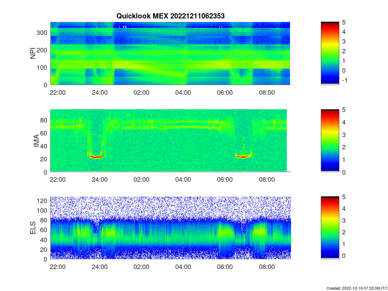Click the red IMA hotspot near 24:00
Image resolution: width=388 pixels, height=291 pixels.
[x=96, y=157]
